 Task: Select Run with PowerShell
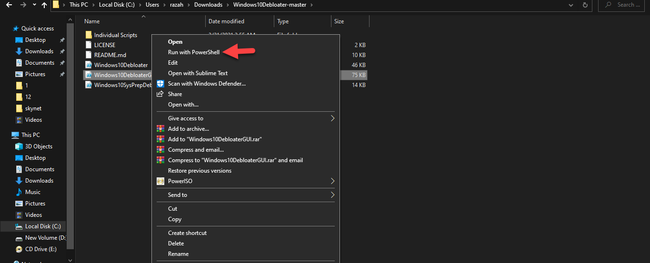tap(193, 52)
